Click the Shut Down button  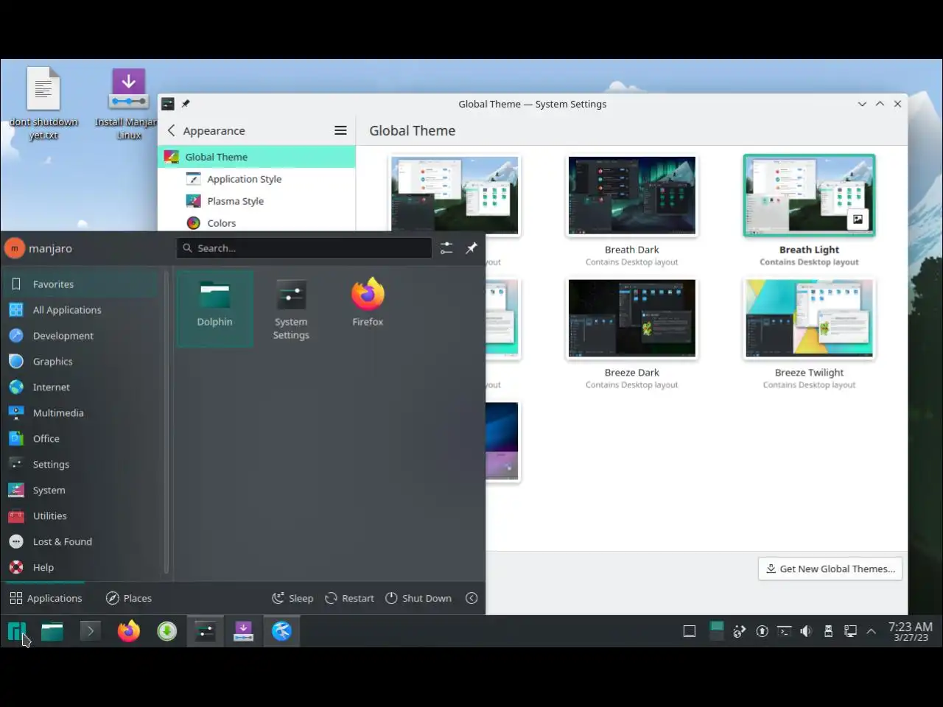pos(418,598)
